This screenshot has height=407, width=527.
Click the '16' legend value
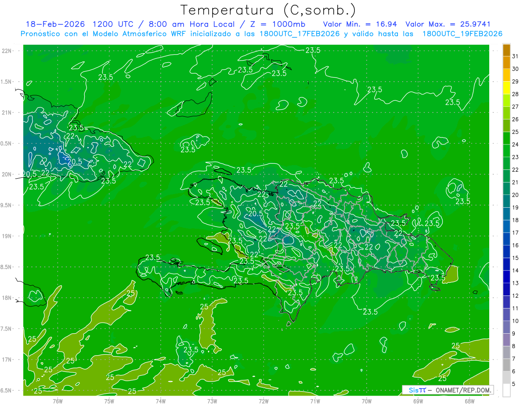click(x=516, y=245)
